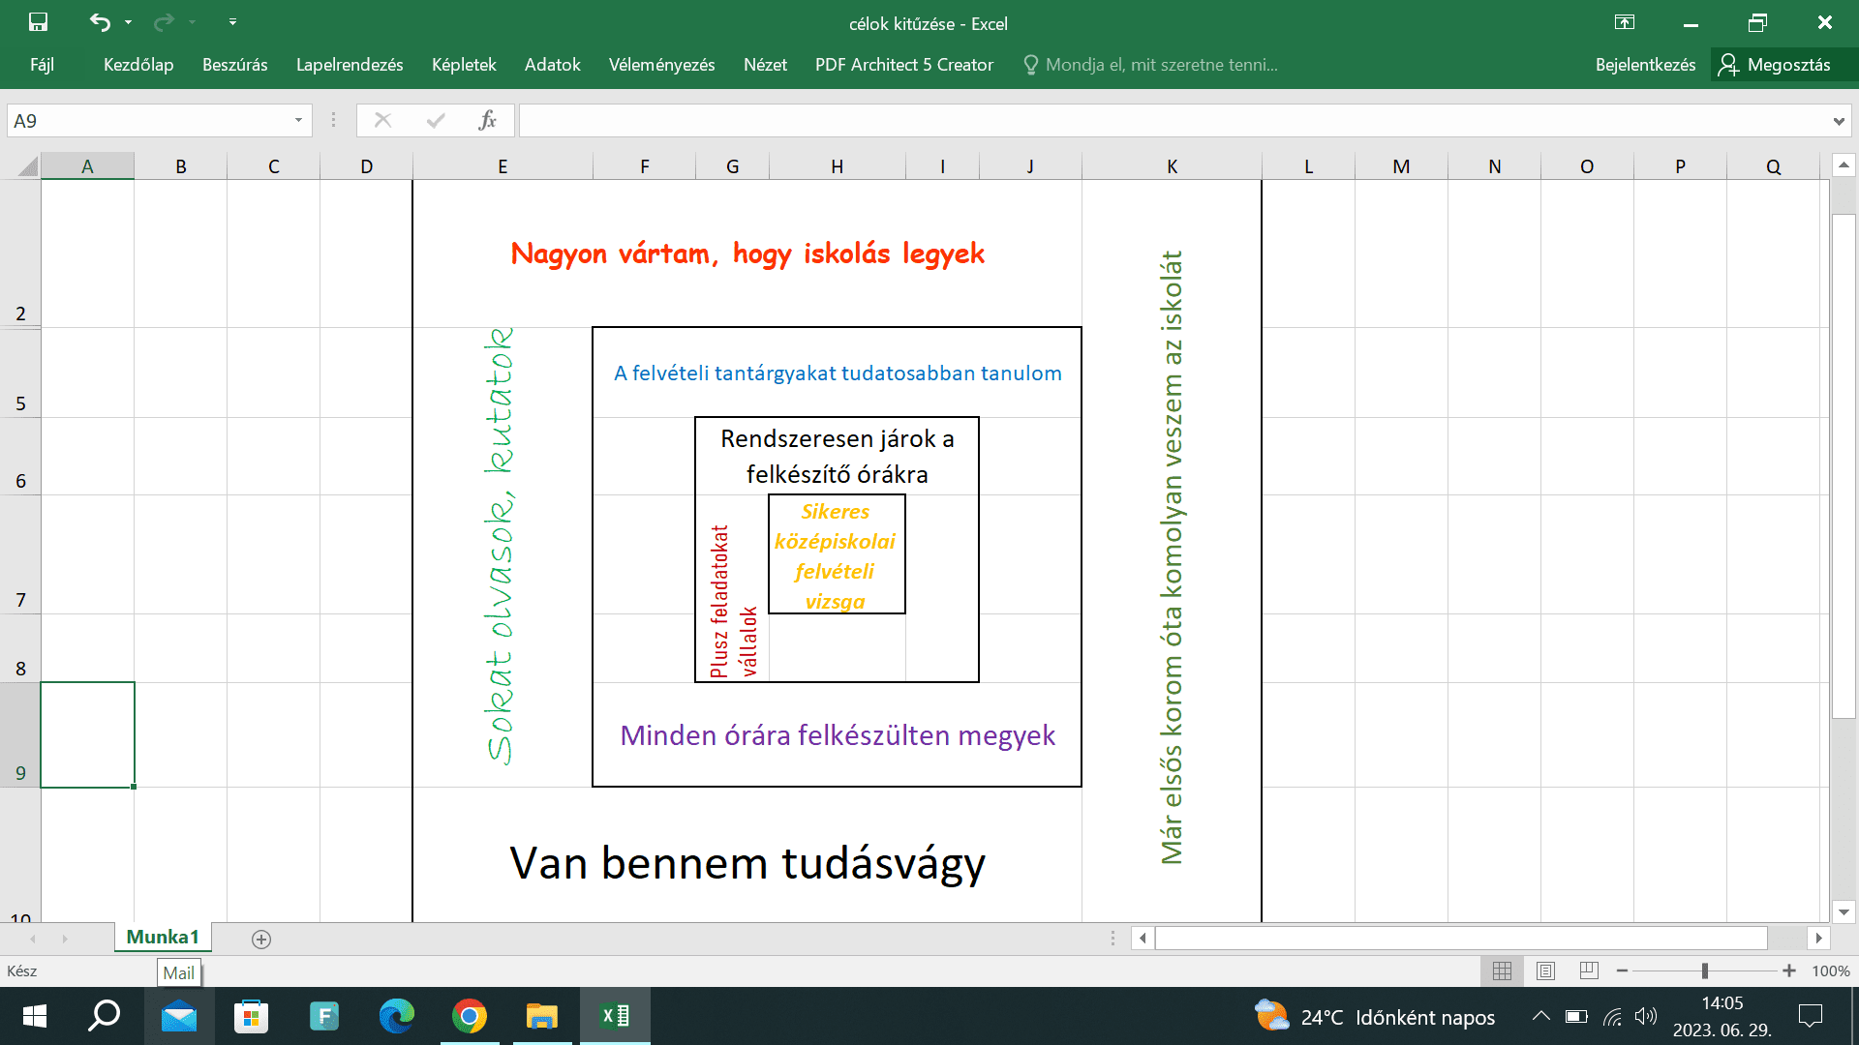
Task: Open the Ribbon Display Options icon
Action: click(1625, 22)
